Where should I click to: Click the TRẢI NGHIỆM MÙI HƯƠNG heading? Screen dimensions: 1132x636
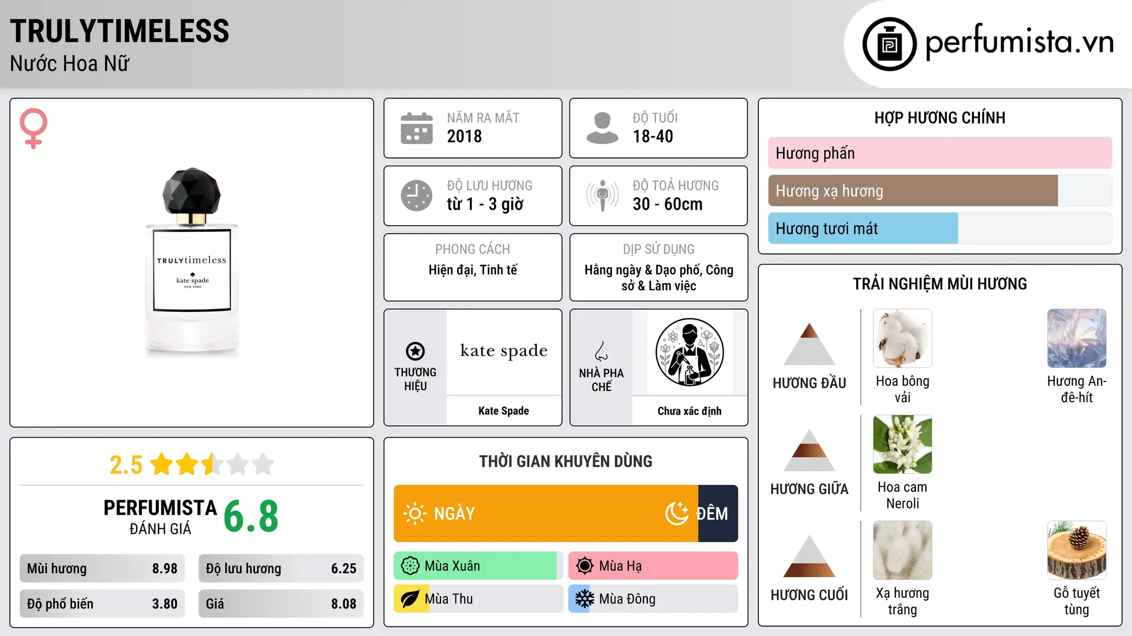pos(940,284)
